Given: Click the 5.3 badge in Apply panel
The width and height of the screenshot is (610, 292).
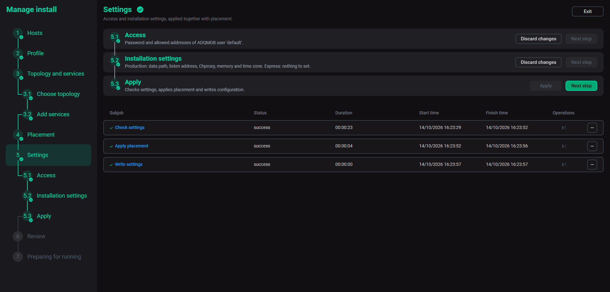Looking at the screenshot, I should tap(115, 84).
